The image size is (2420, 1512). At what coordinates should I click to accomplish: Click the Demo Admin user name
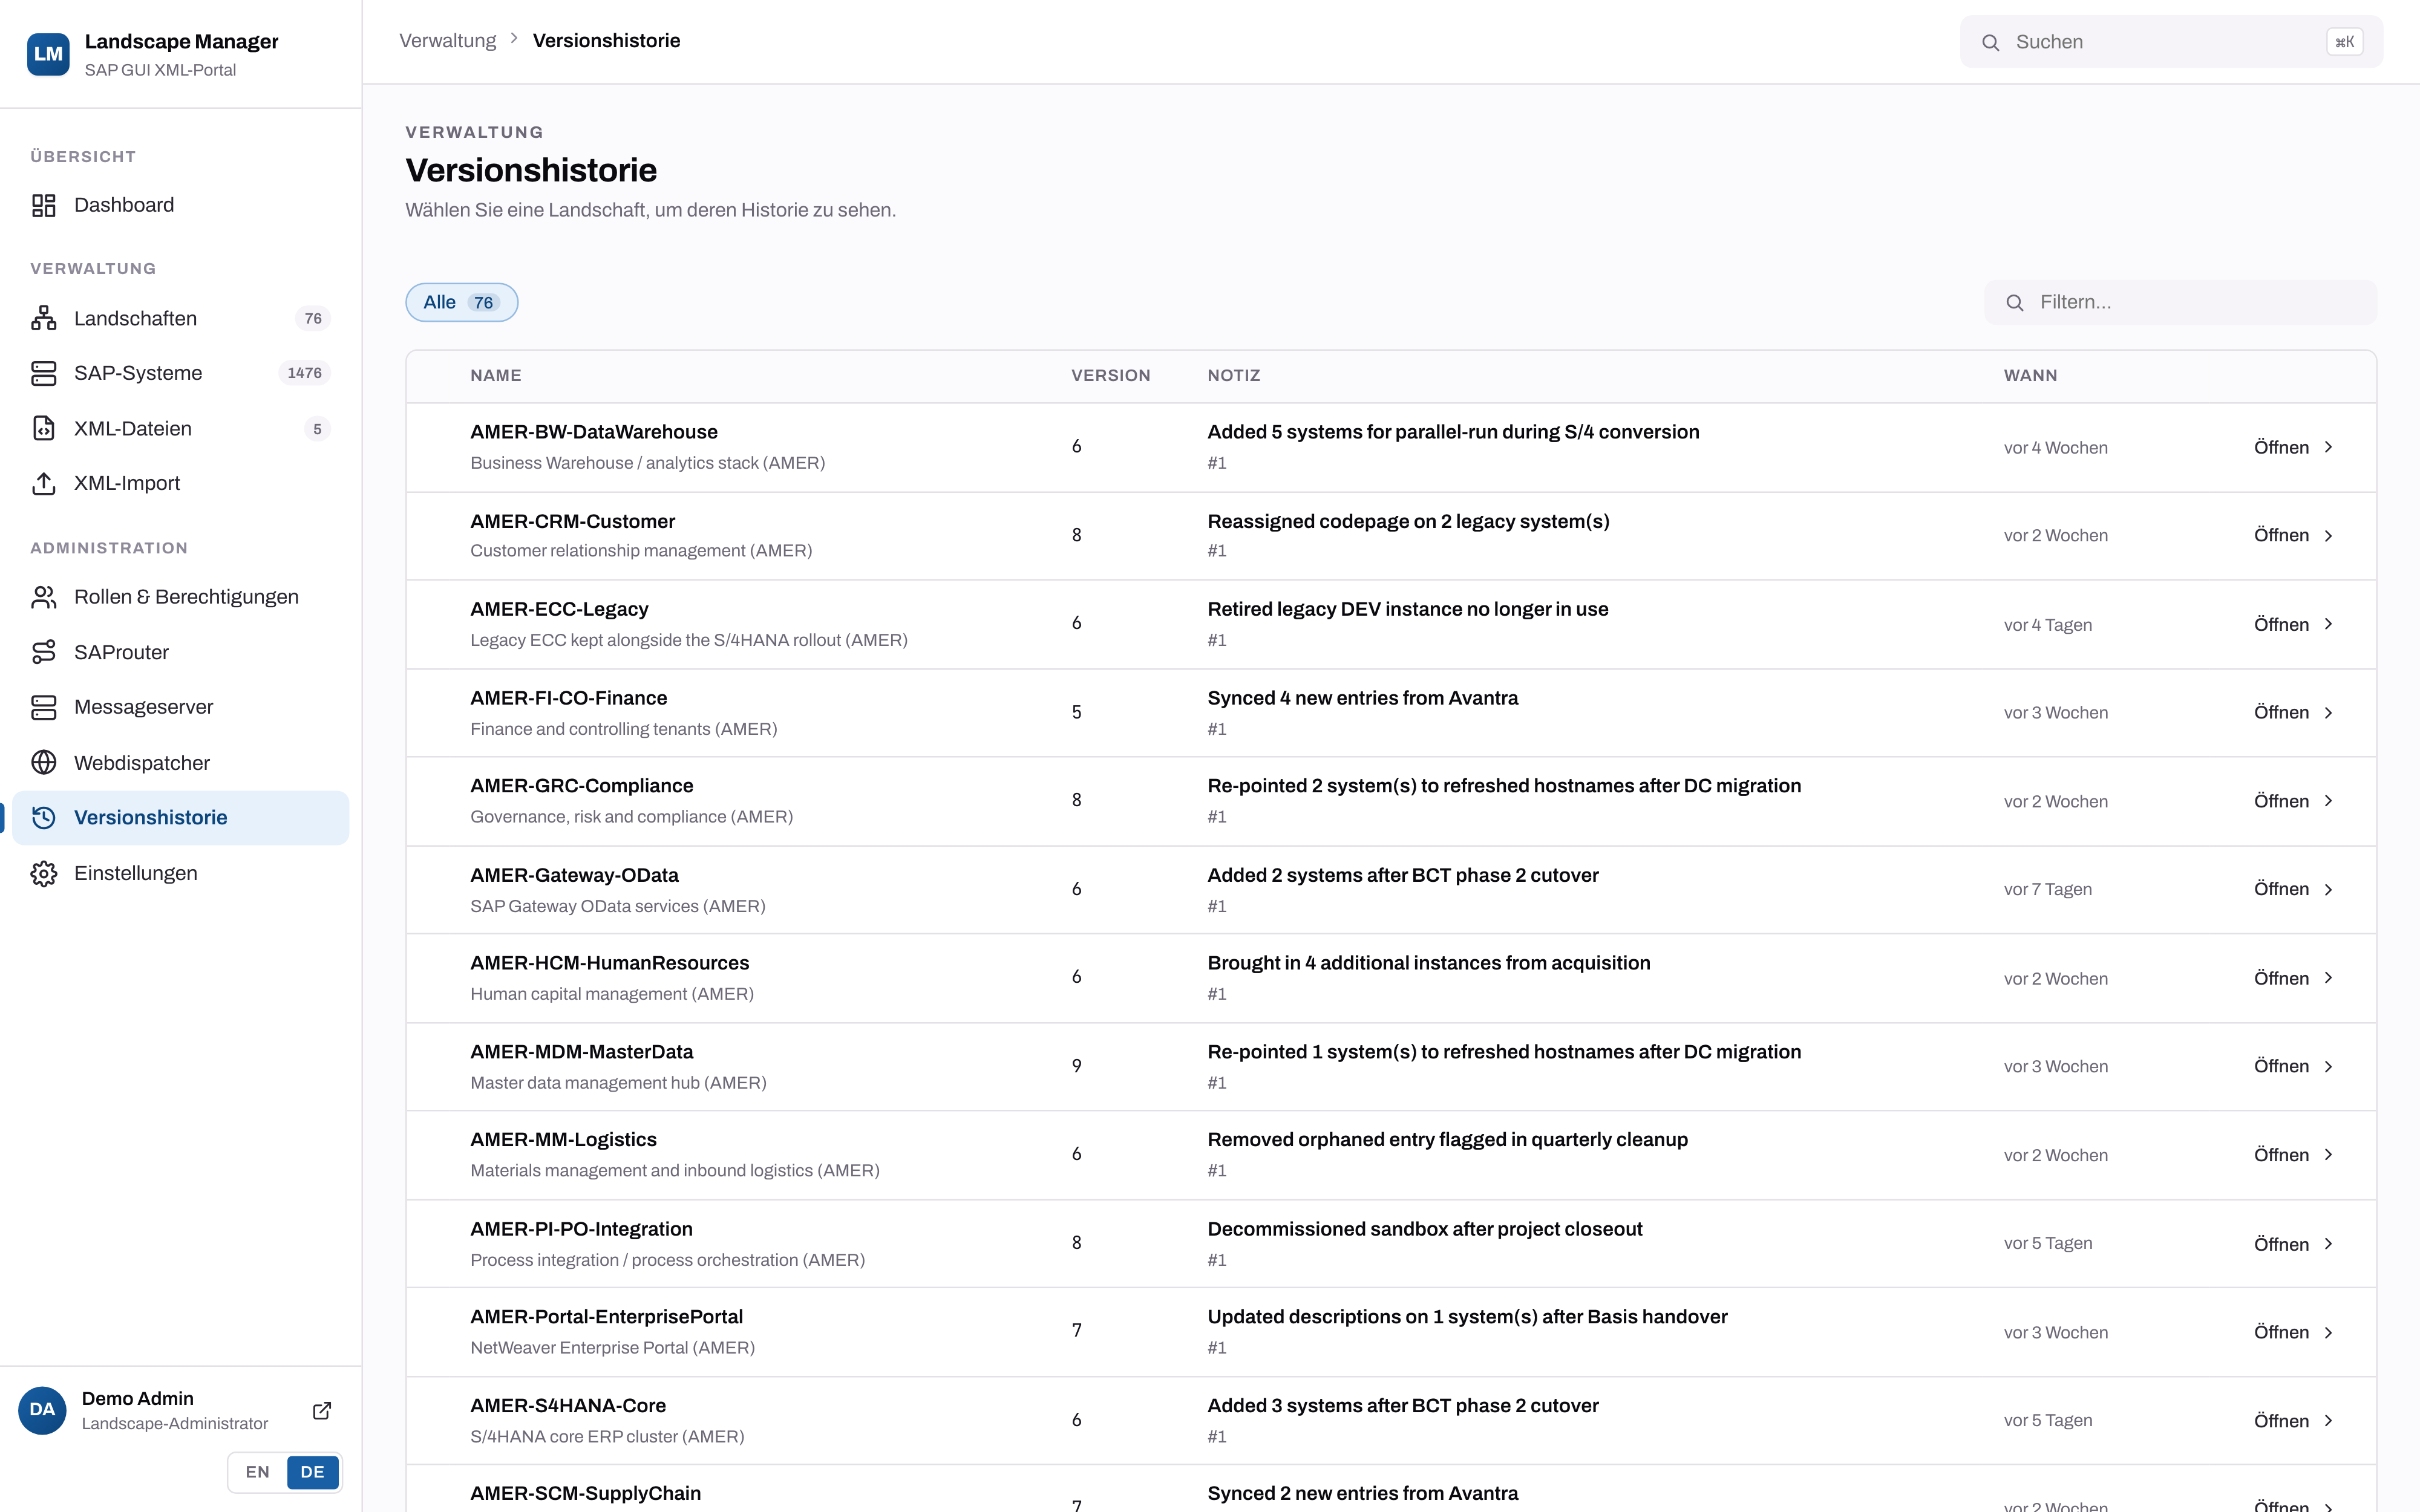(x=138, y=1398)
